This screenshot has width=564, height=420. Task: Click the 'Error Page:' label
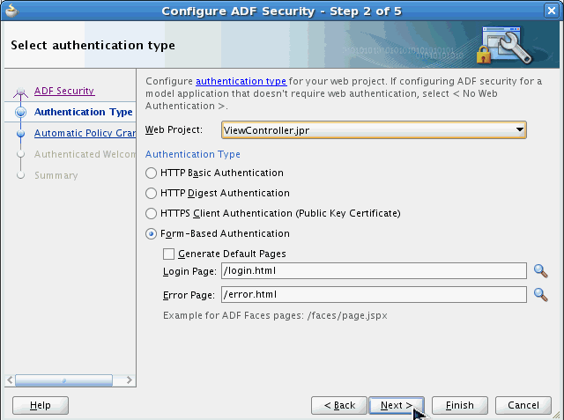point(189,295)
